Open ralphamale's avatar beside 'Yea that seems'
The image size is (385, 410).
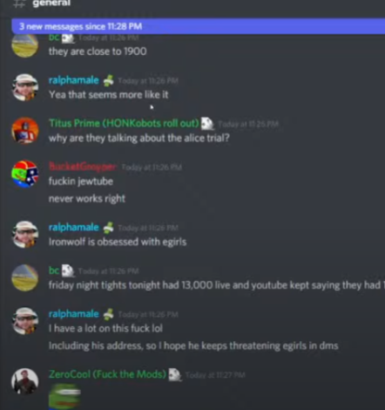click(x=25, y=87)
